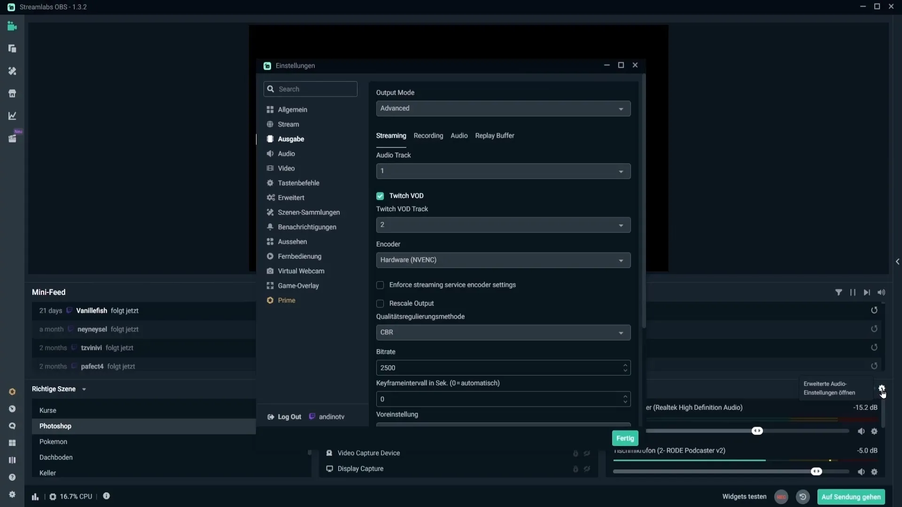
Task: Start the replay buffer button
Action: click(803, 497)
